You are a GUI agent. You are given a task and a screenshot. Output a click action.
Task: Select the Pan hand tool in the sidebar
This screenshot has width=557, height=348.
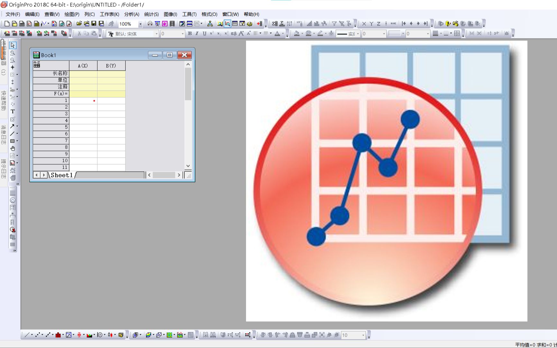pyautogui.click(x=13, y=148)
